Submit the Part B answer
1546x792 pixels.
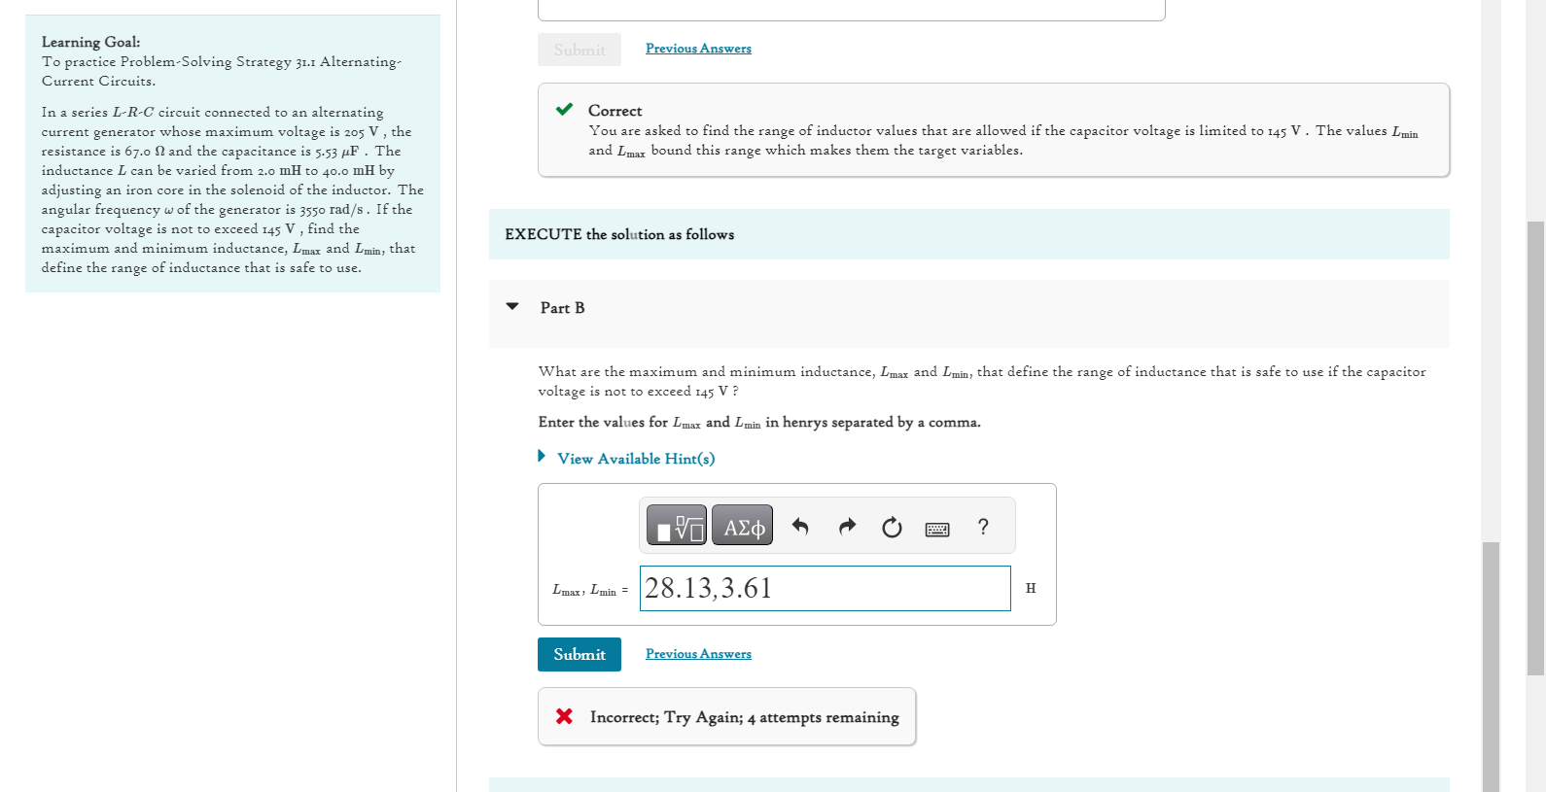coord(580,654)
